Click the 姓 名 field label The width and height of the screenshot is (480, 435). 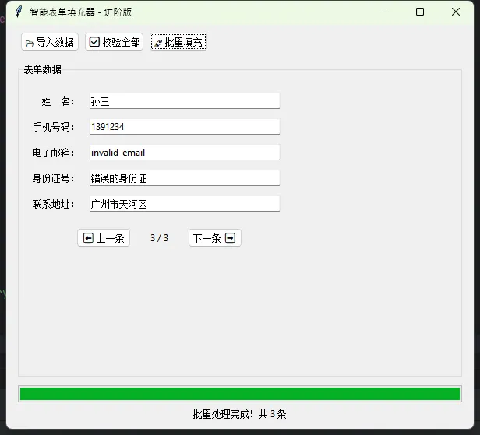click(x=58, y=101)
